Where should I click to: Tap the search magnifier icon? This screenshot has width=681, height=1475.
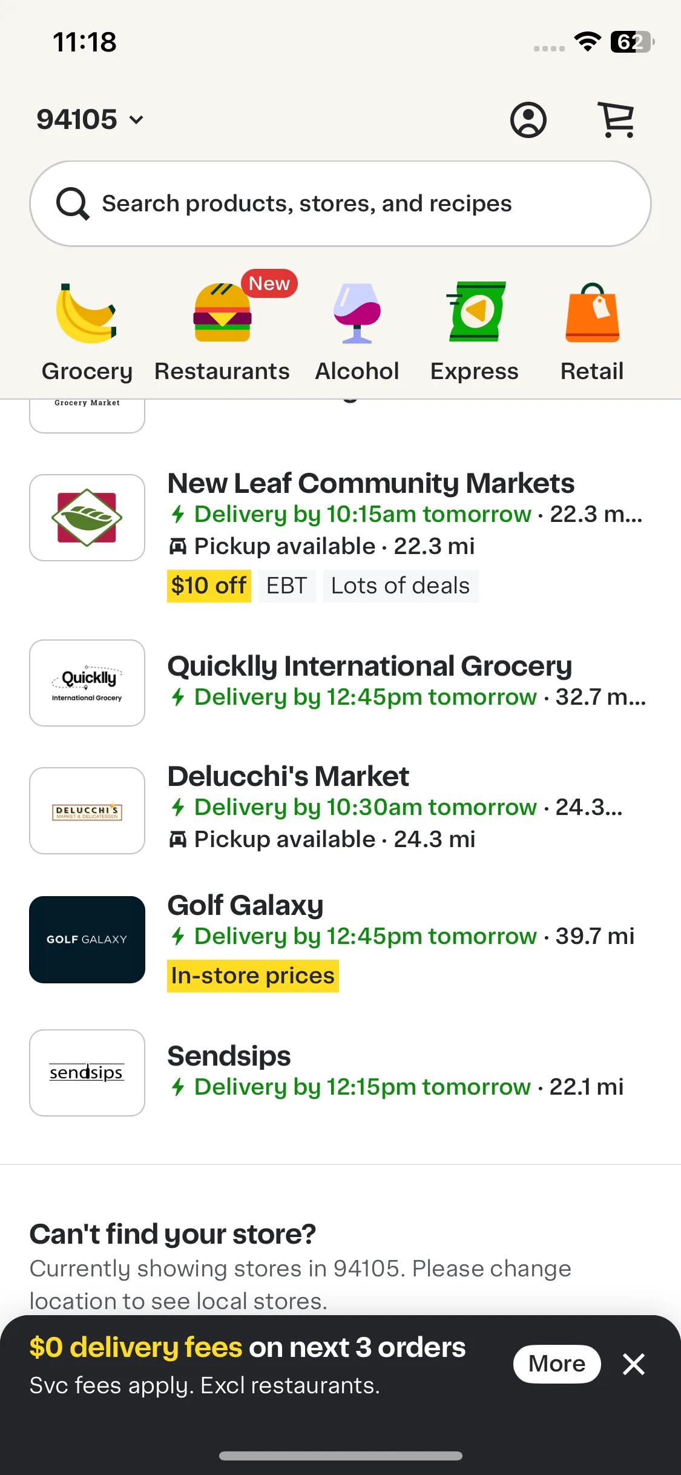coord(73,204)
